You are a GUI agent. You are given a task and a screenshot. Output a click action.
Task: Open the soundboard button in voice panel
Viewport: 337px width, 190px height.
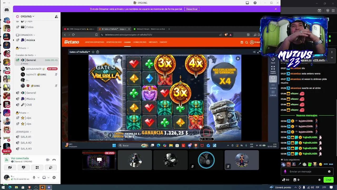[x=51, y=167]
